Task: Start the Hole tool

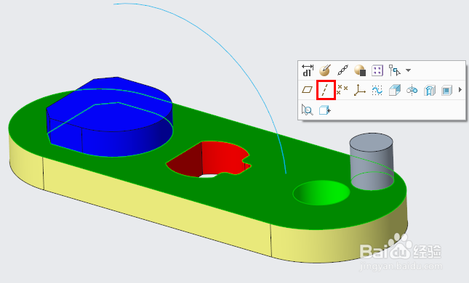Action: coord(430,90)
